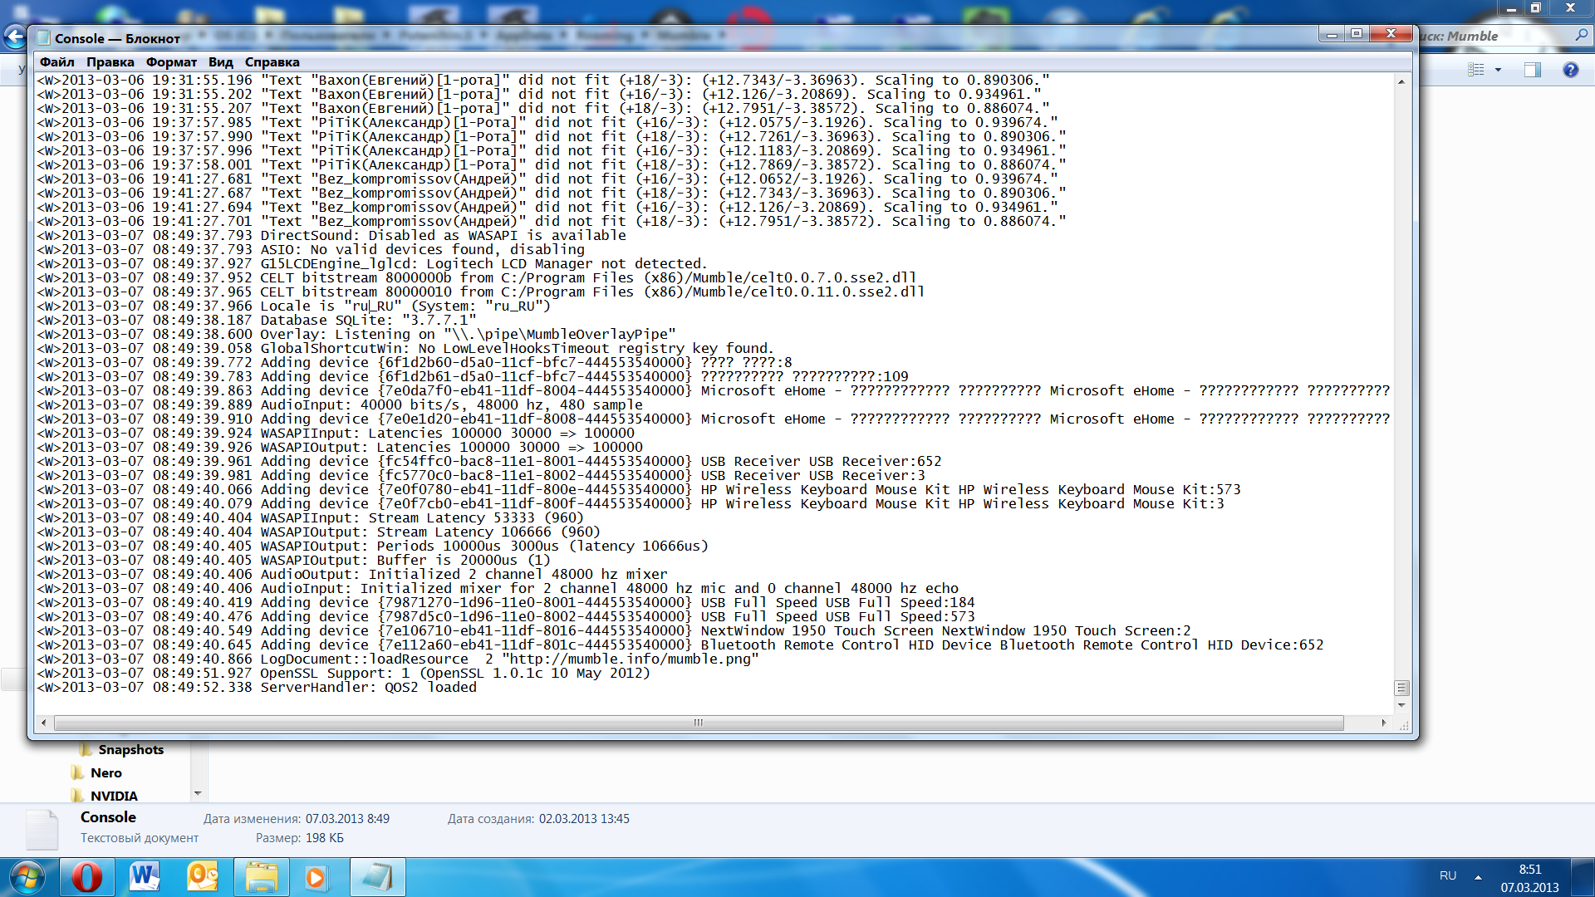The height and width of the screenshot is (897, 1595).
Task: Expand the view options dropdown arrow
Action: coord(1499,70)
